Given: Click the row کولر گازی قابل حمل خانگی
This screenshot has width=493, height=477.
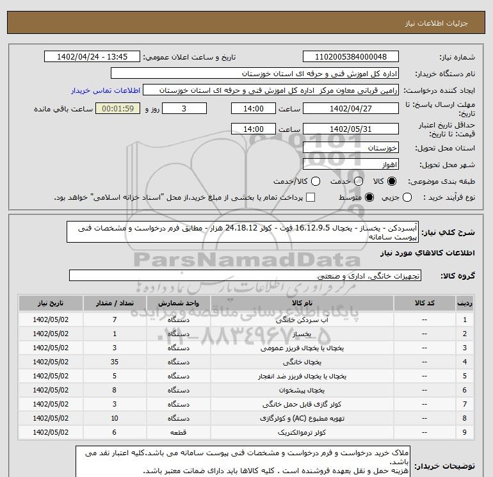Looking at the screenshot, I should [247, 404].
